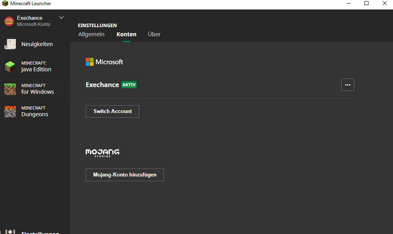
Task: Click the Microsoft-Konto label under username
Action: 34,24
